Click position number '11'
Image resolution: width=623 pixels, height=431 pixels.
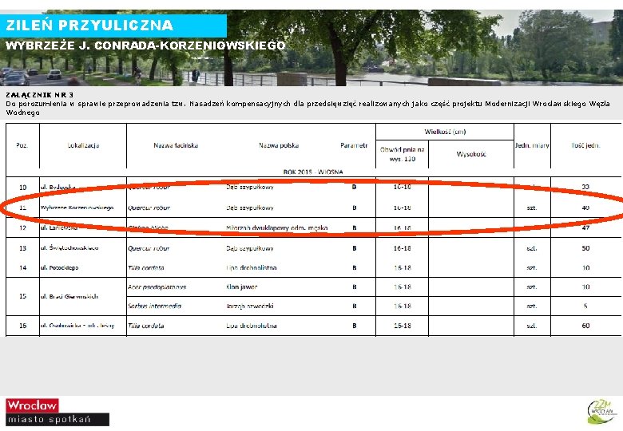tap(22, 208)
